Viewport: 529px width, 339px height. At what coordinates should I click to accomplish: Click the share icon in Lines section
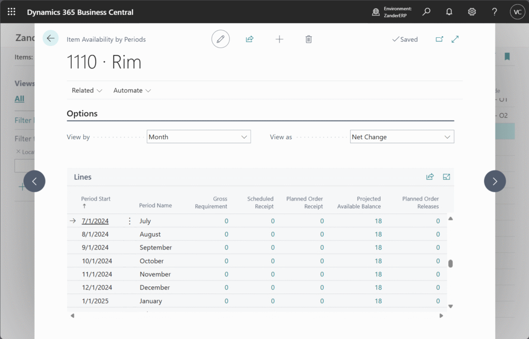point(430,177)
